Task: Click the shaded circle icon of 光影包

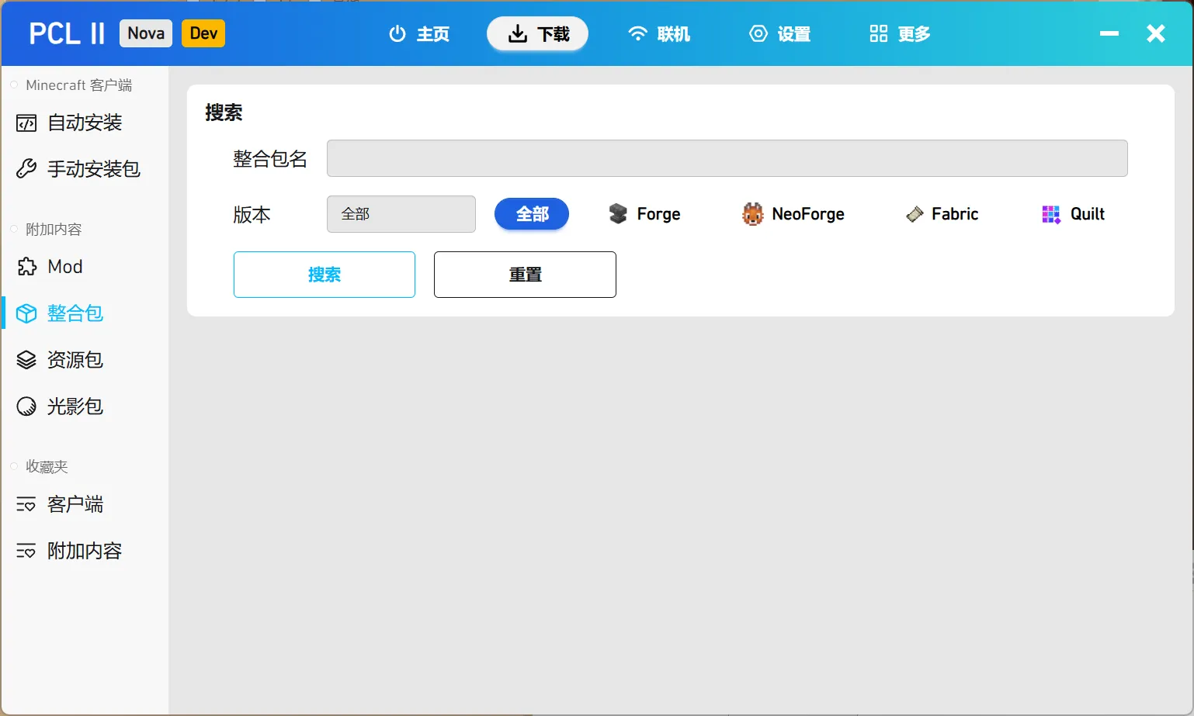Action: pyautogui.click(x=26, y=406)
